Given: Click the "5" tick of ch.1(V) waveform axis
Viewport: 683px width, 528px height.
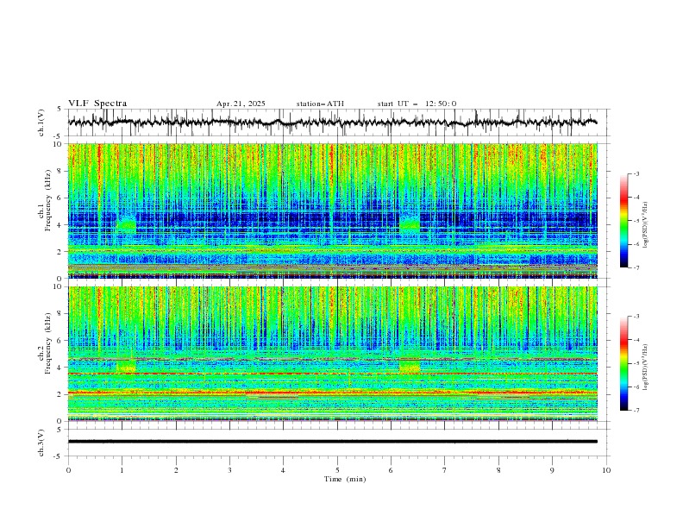Looking at the screenshot, I should coord(60,109).
